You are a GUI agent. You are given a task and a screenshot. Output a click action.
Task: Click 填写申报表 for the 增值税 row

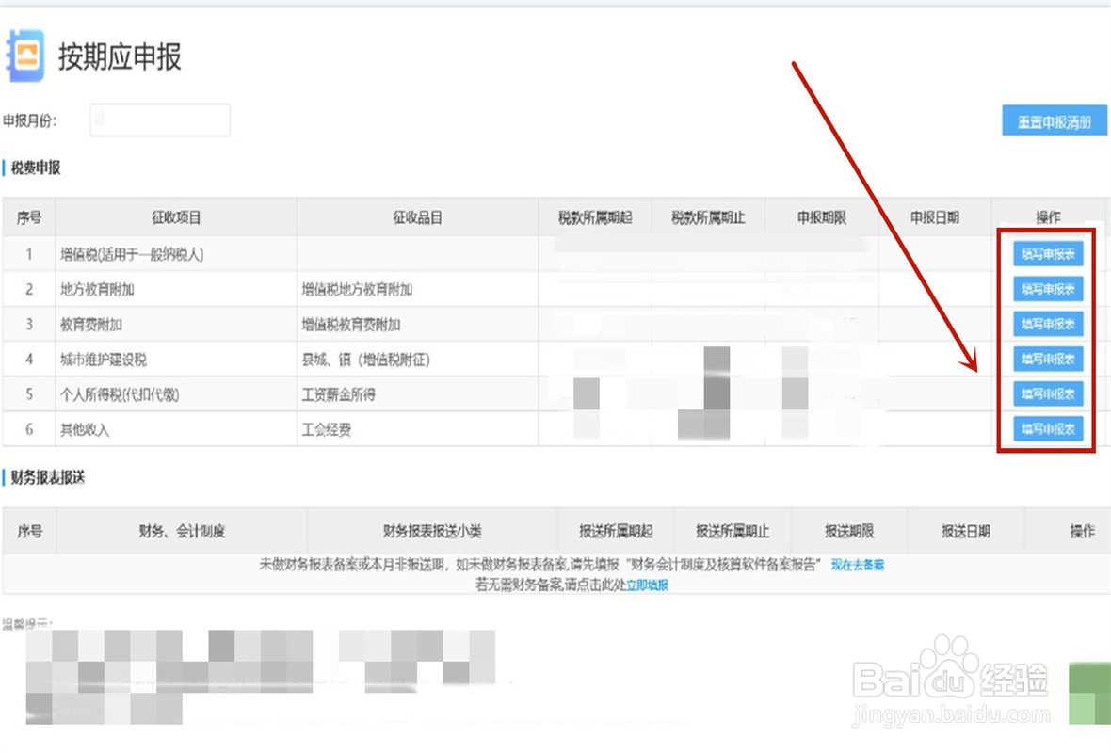coord(1047,253)
